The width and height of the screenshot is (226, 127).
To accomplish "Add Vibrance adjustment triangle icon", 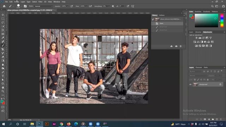I will (x=210, y=38).
